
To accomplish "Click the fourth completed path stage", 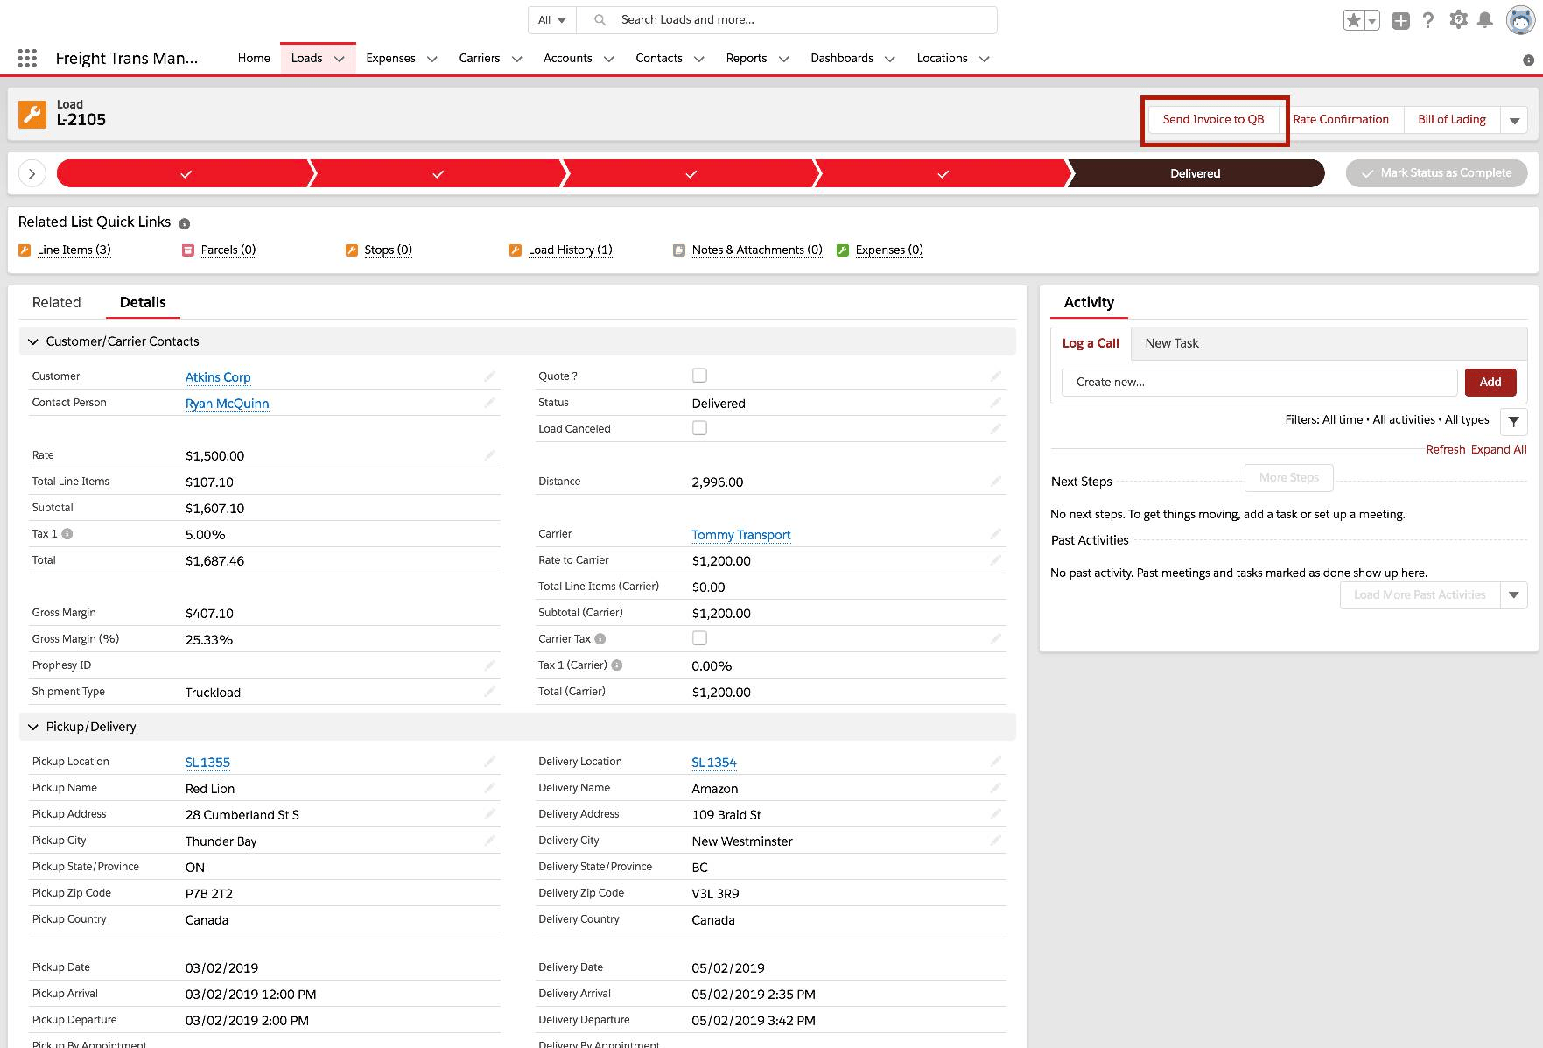I will pos(943,173).
